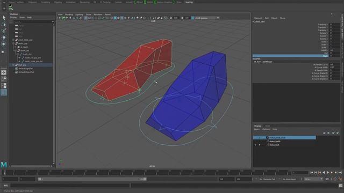The height and width of the screenshot is (193, 344).
Task: Toggle display type box of demo_pivot layer
Action: click(x=263, y=138)
